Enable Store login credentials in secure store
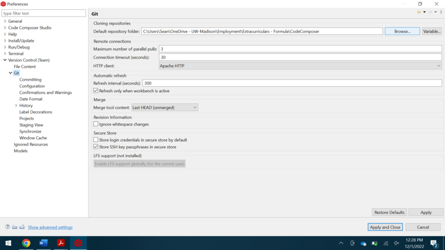The width and height of the screenshot is (445, 250). click(96, 140)
